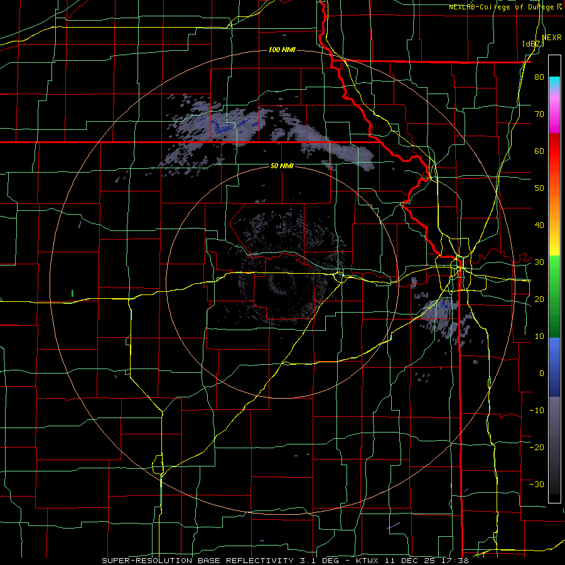This screenshot has height=565, width=565.
Task: Click the -10 dBZ scale label
Action: coord(537,411)
